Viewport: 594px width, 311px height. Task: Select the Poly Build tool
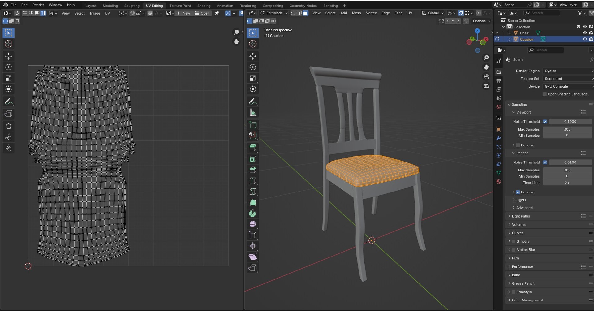pos(253,202)
